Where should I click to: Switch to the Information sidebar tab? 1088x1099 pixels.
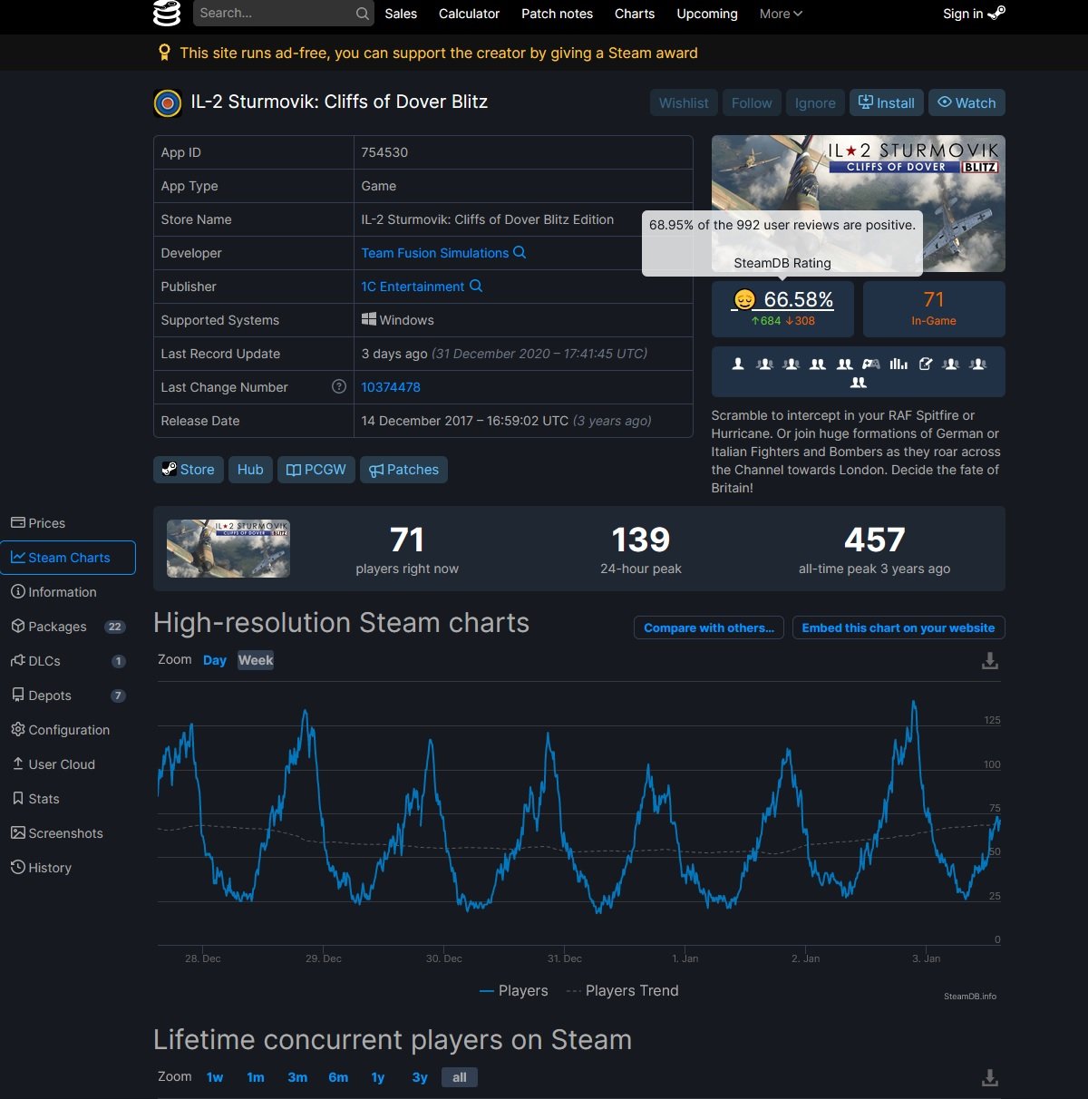[x=68, y=592]
